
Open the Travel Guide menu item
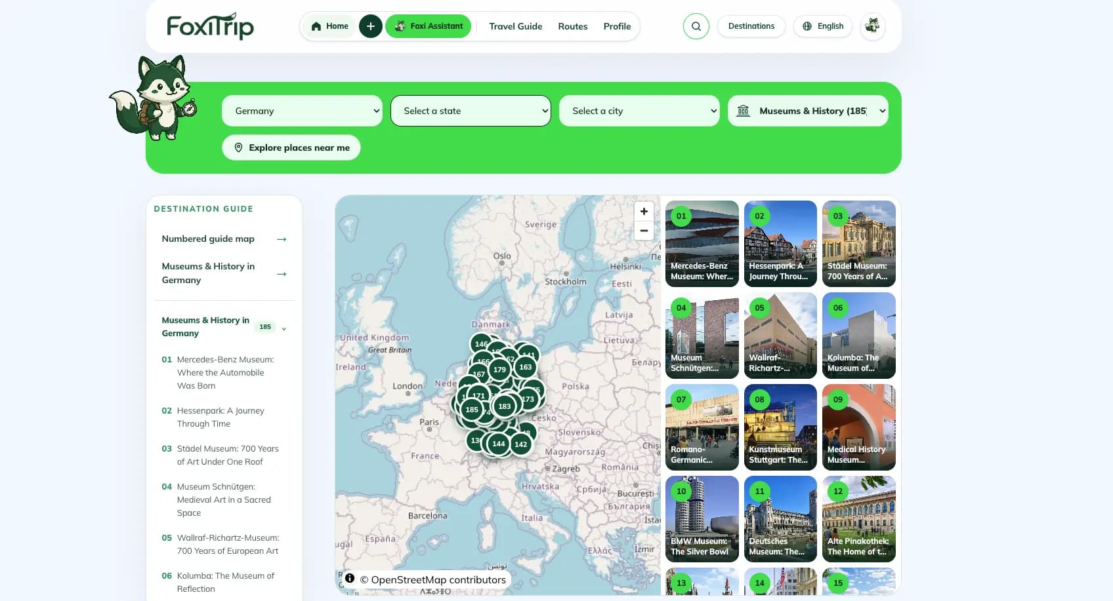pyautogui.click(x=516, y=26)
